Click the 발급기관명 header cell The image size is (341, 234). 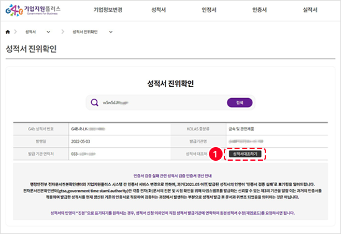click(198, 142)
